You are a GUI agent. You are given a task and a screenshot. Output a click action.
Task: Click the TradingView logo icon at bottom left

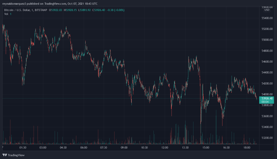click(x=5, y=155)
